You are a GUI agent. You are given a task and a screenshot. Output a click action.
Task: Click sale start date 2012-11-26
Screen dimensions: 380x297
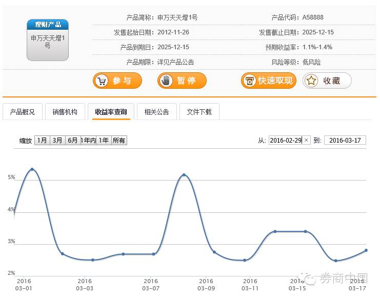173,32
